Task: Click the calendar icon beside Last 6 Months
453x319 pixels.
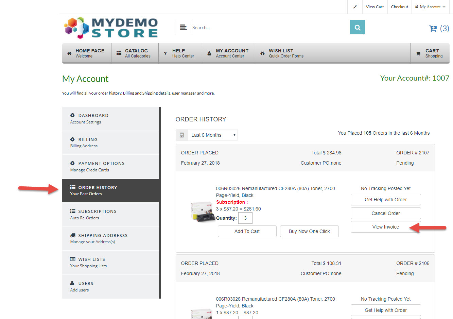Action: coord(182,135)
